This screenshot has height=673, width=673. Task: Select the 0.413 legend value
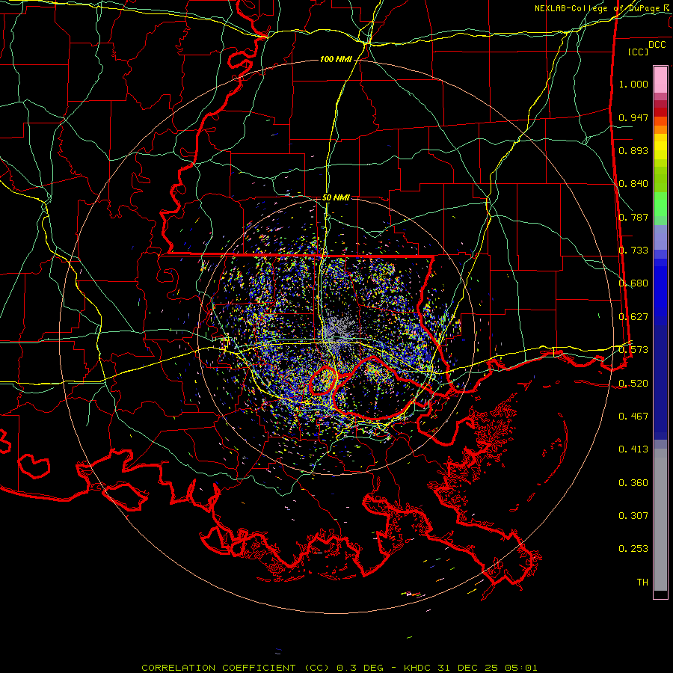tap(633, 449)
